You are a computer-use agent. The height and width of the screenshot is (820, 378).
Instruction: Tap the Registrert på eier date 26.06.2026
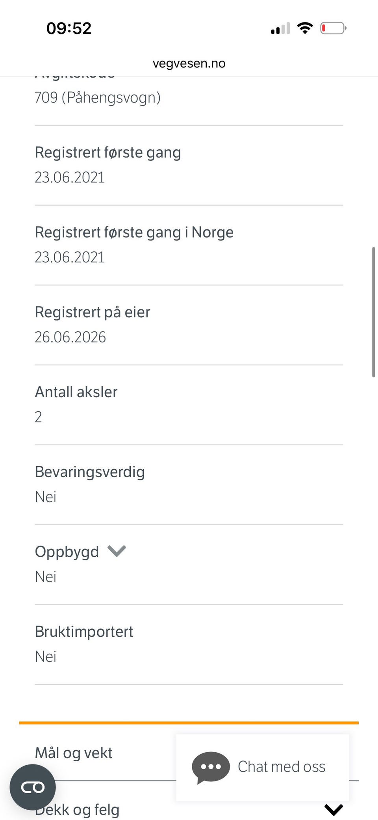tap(70, 337)
